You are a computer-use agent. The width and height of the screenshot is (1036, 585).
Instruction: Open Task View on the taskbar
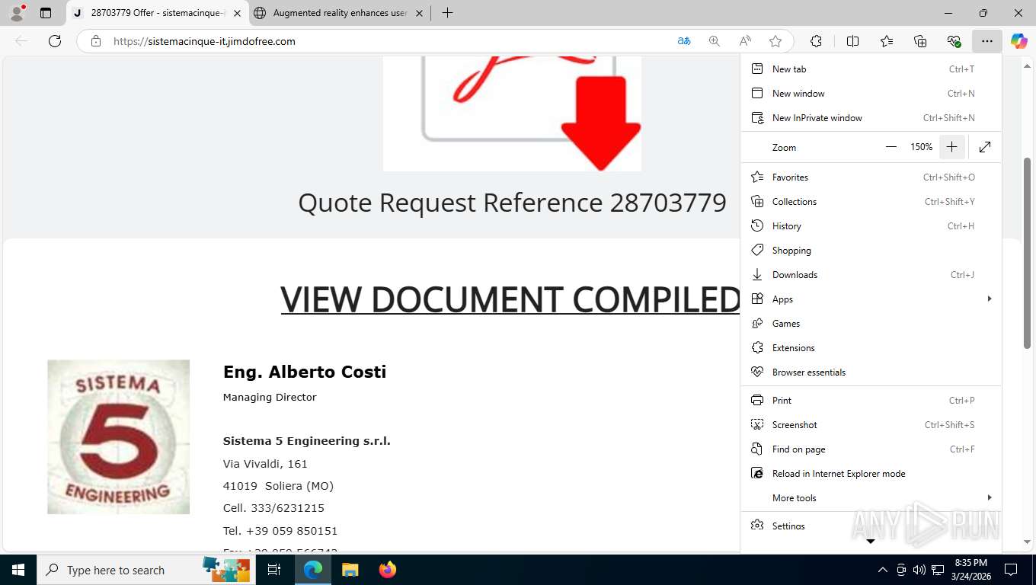(274, 570)
